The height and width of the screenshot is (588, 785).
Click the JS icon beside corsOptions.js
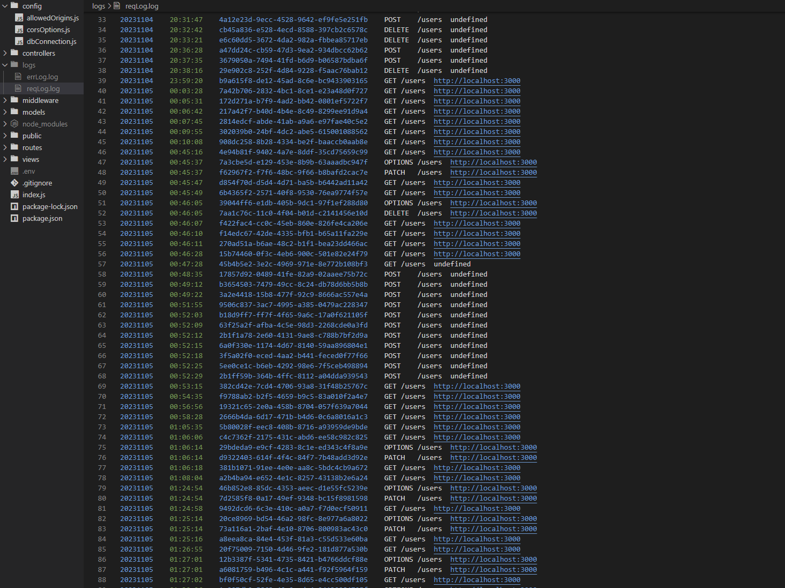[x=19, y=30]
